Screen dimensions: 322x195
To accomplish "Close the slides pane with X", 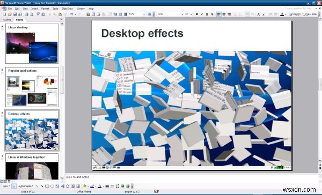I will coord(61,19).
